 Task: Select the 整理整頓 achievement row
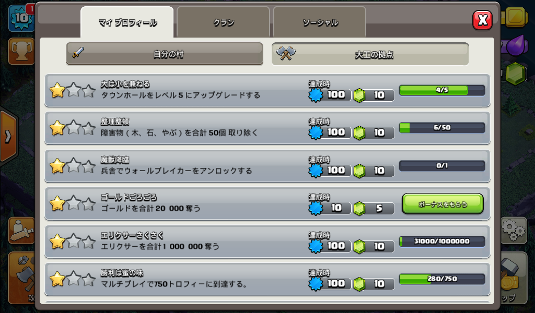[267, 128]
